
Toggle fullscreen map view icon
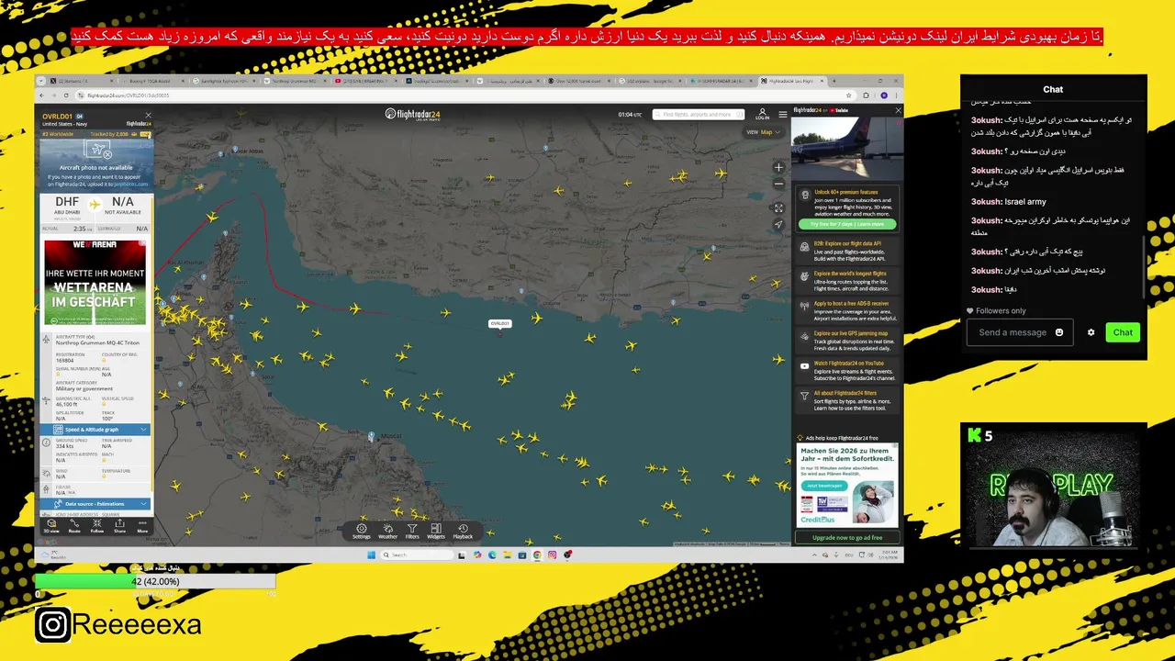[778, 207]
